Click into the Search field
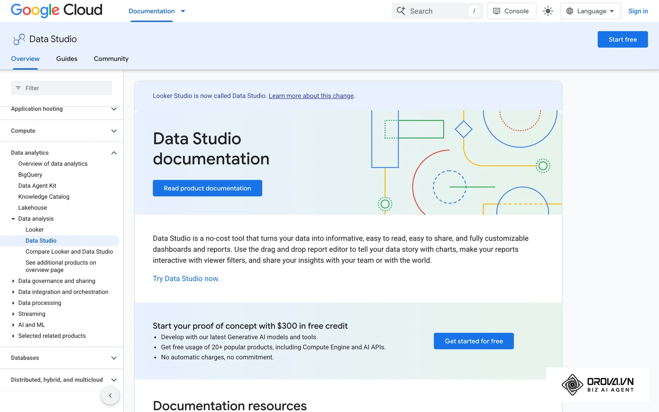Screen dimensions: 659x412 (437, 11)
